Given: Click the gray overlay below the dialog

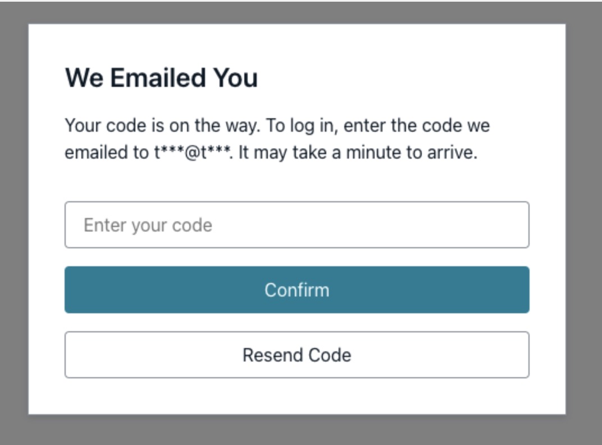Looking at the screenshot, I should pos(297,430).
